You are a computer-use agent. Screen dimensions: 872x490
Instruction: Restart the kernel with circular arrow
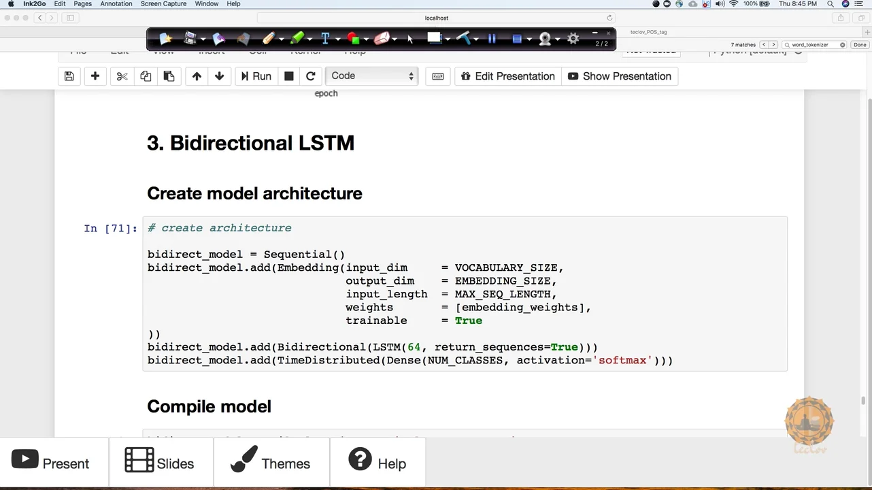click(x=311, y=76)
